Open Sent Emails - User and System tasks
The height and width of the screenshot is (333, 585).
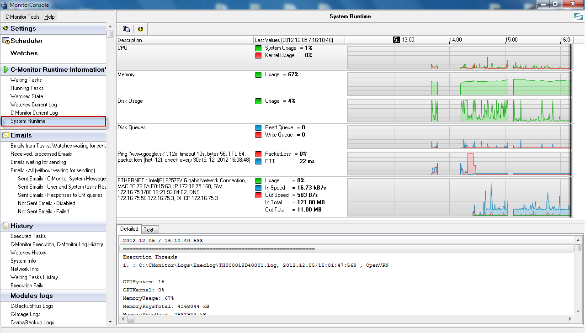click(x=62, y=187)
